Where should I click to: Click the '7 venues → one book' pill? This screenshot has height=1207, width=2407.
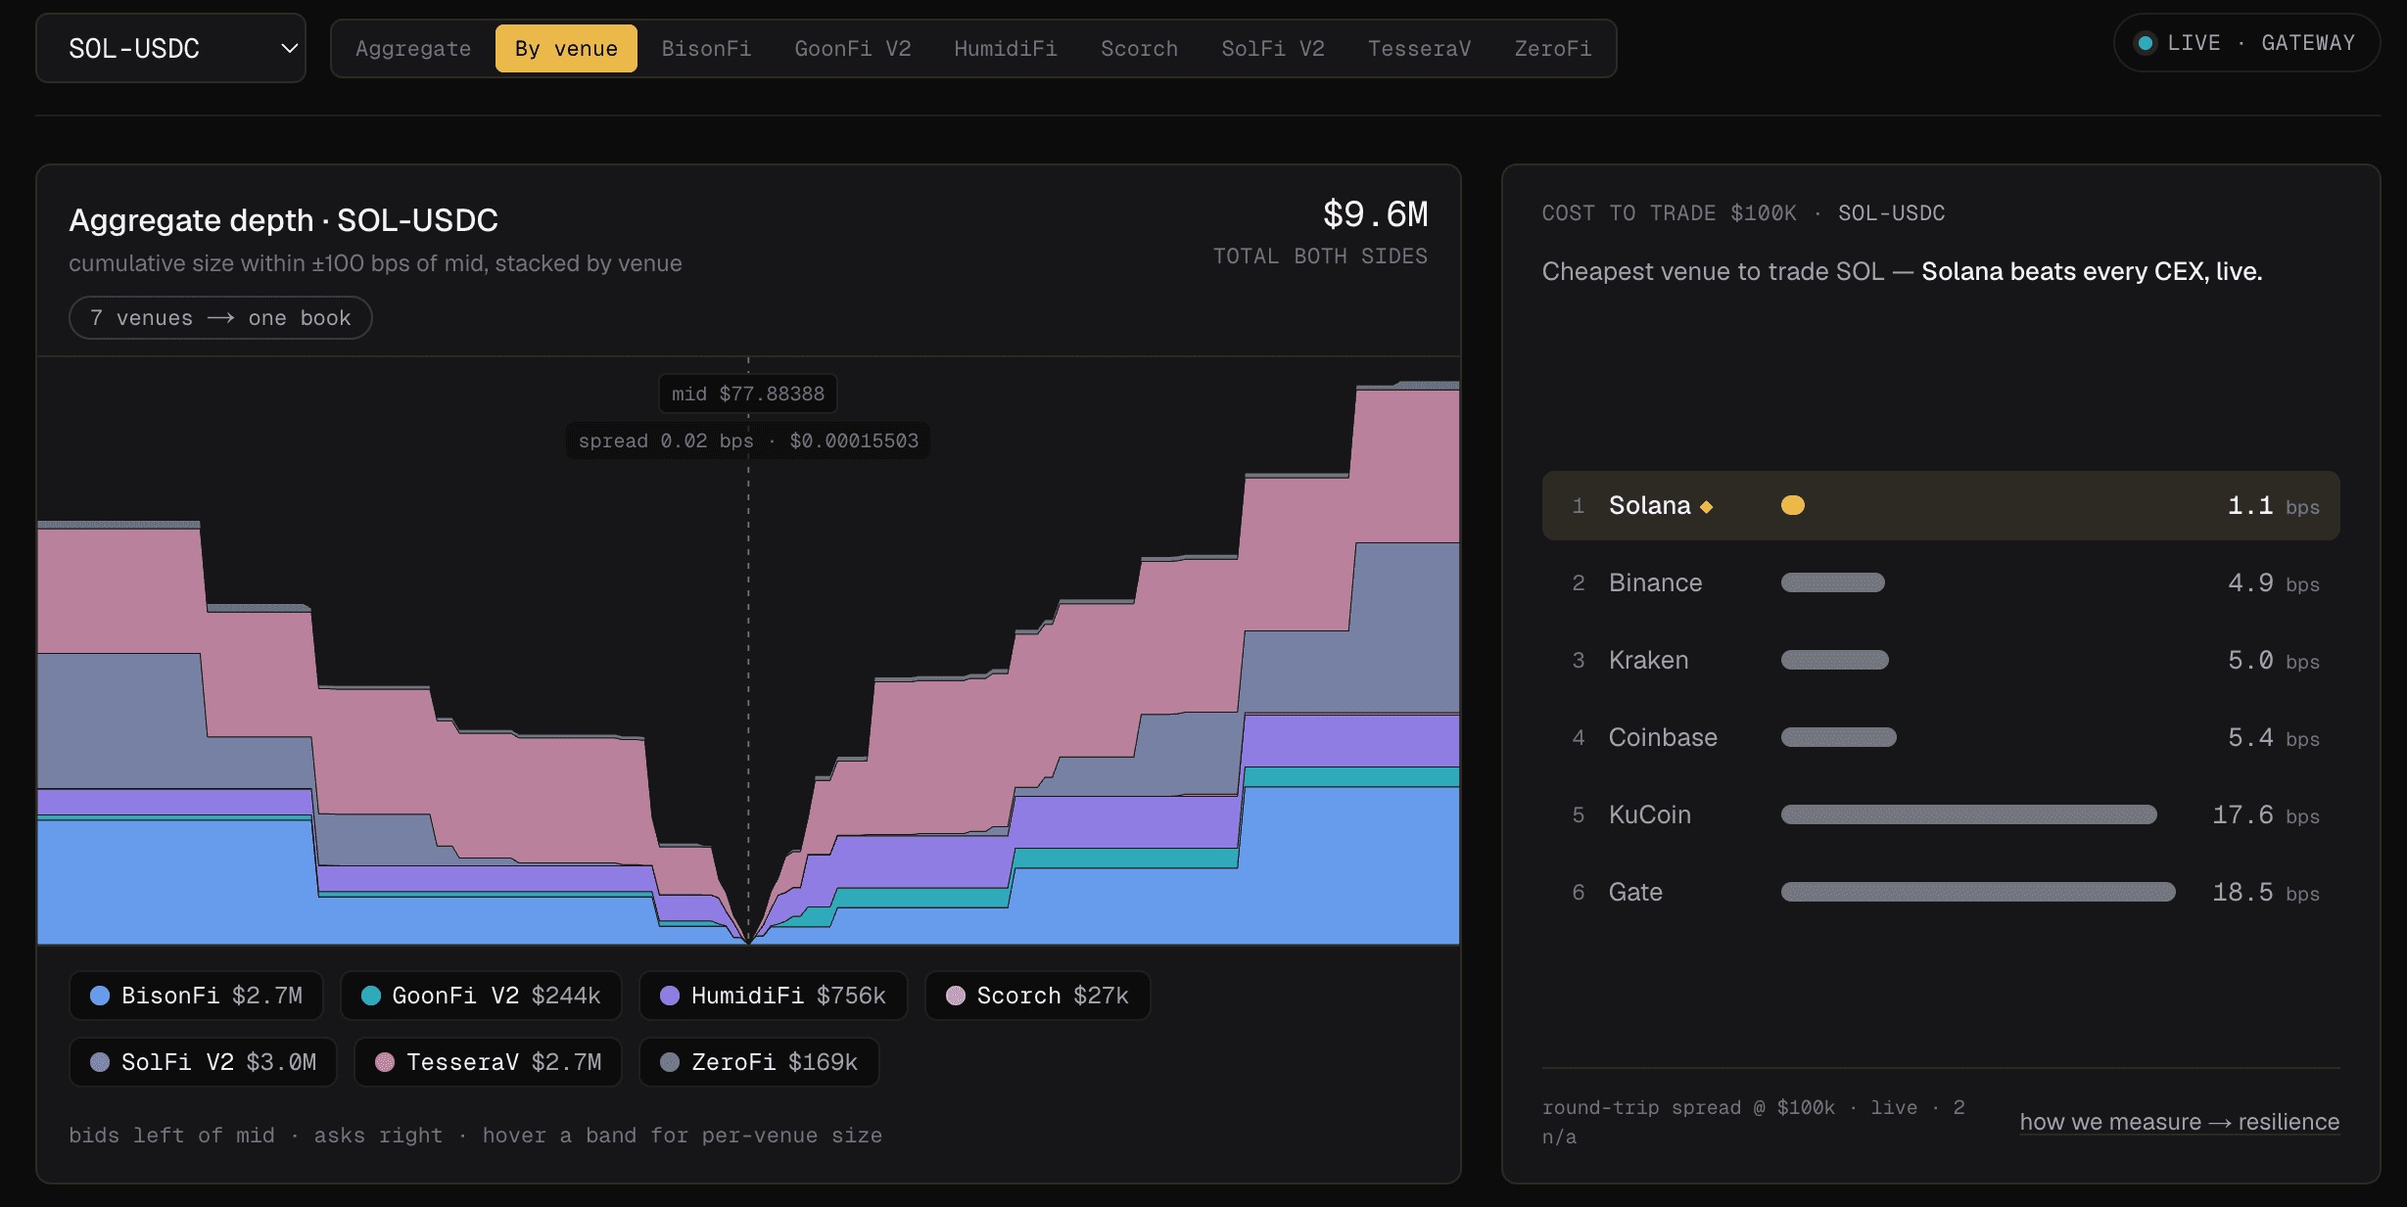220,318
